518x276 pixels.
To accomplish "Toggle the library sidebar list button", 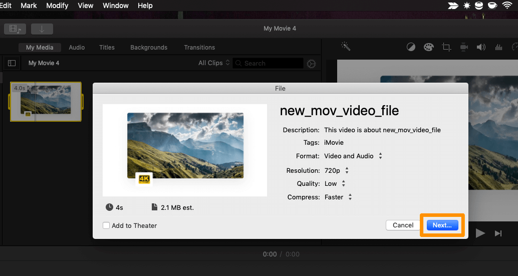I will pos(12,63).
